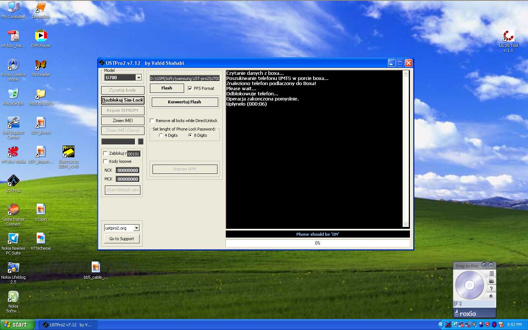
Task: Select USTPro2 v7.12 taskbar button
Action: pyautogui.click(x=68, y=325)
